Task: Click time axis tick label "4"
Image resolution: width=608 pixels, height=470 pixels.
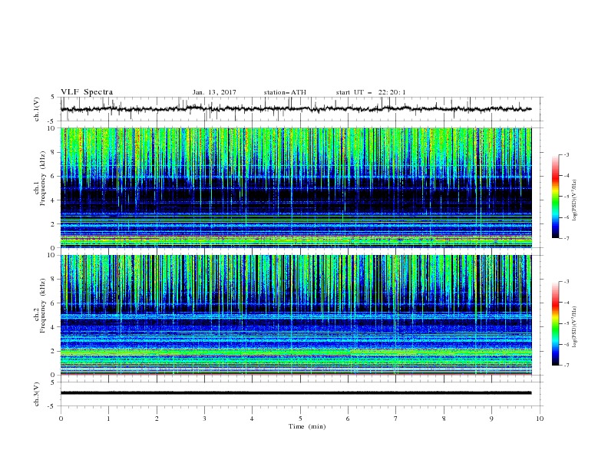Action: [x=252, y=419]
